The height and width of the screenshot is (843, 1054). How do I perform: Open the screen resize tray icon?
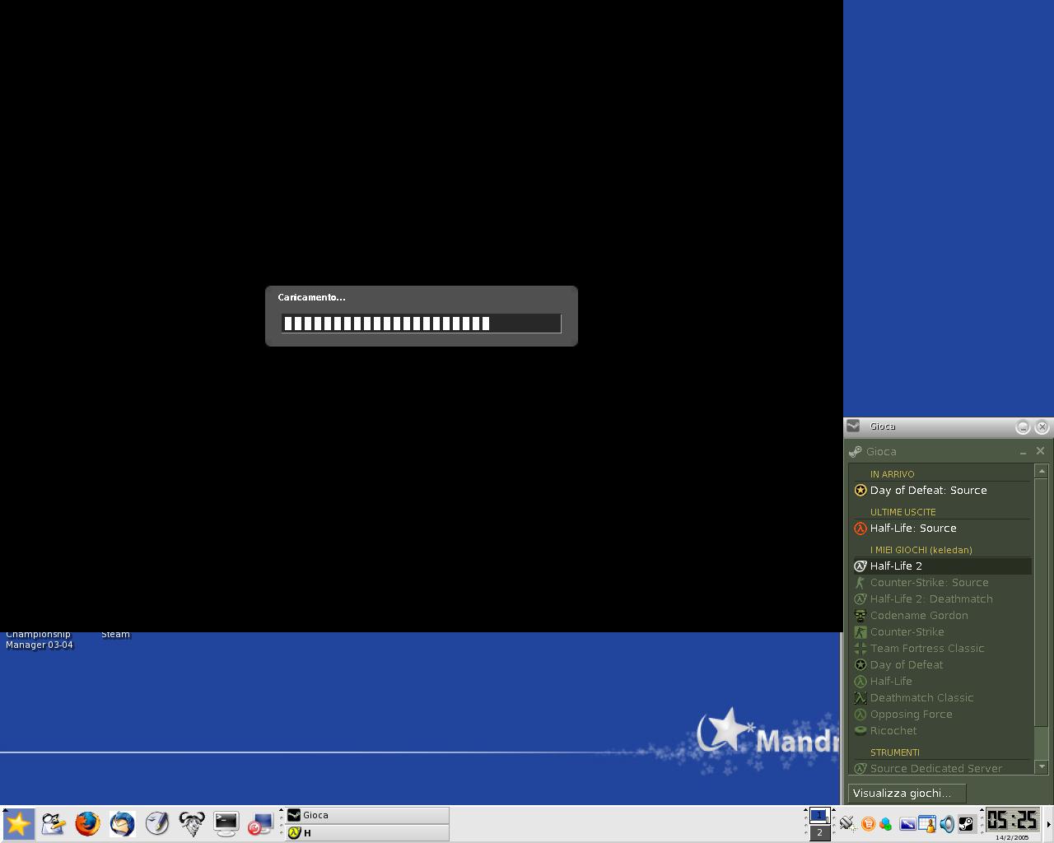tap(907, 823)
